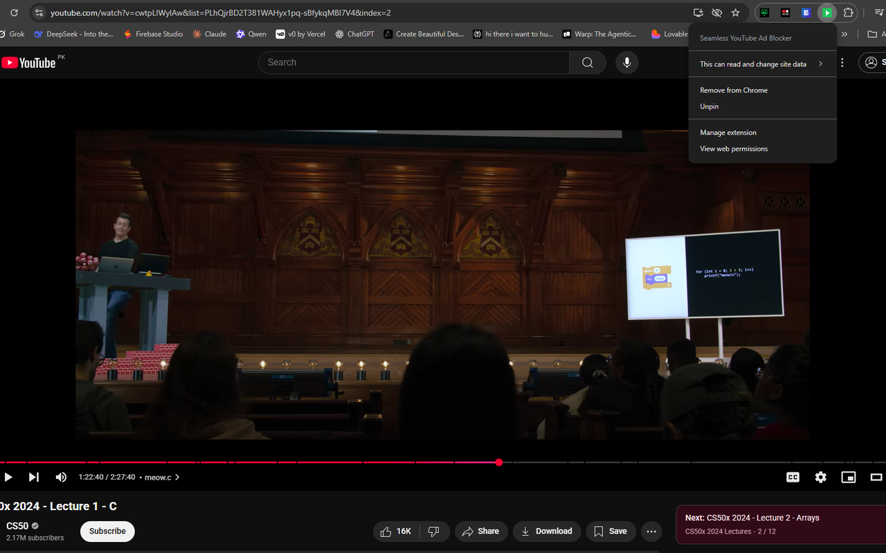
Task: Open voice search with the microphone icon
Action: 626,62
